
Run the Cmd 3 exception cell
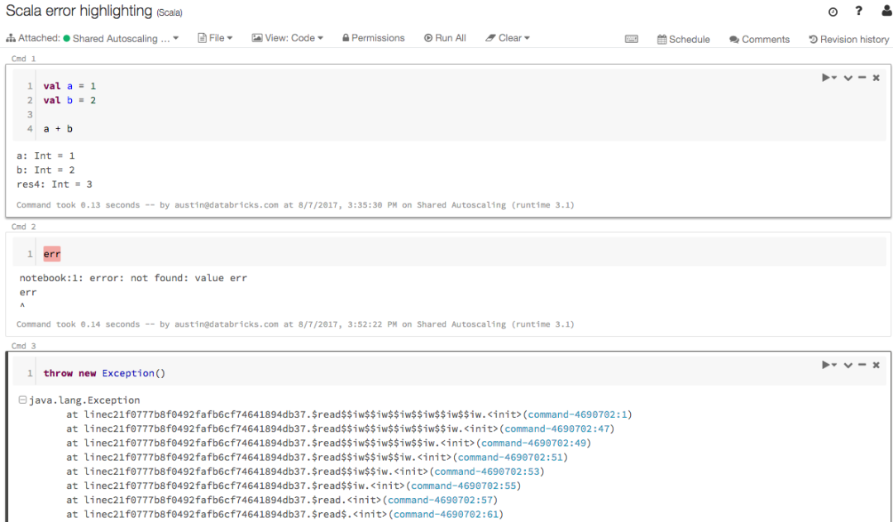tap(826, 364)
